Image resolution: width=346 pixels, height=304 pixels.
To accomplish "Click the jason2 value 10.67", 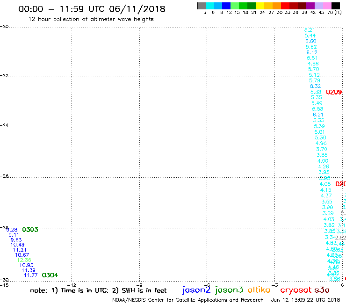I will pos(22,255).
